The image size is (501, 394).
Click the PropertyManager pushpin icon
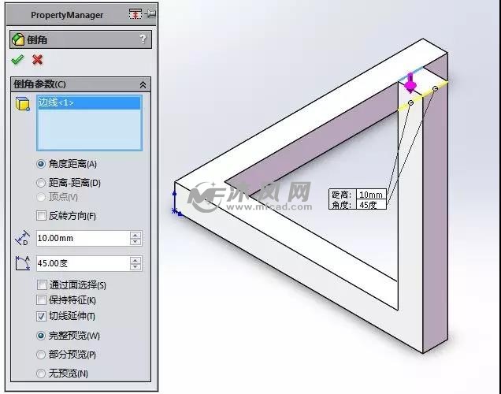(150, 14)
